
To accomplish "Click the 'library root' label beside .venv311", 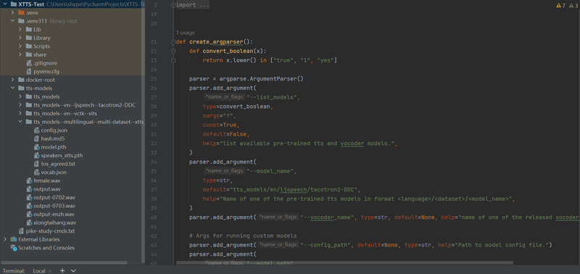I will click(x=63, y=21).
